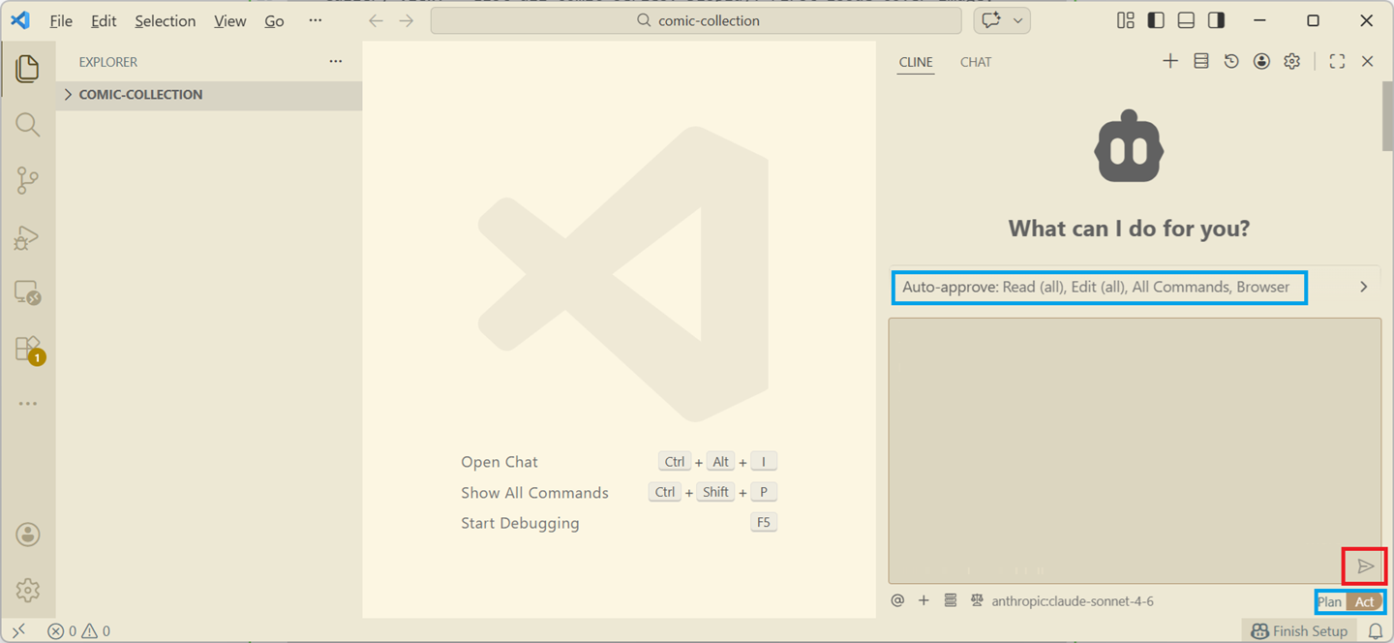
Task: Open the Run and Debug view
Action: [x=27, y=237]
